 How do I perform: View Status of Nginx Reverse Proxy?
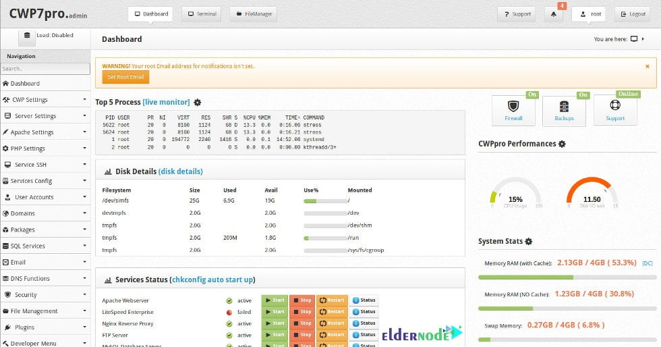(x=364, y=323)
